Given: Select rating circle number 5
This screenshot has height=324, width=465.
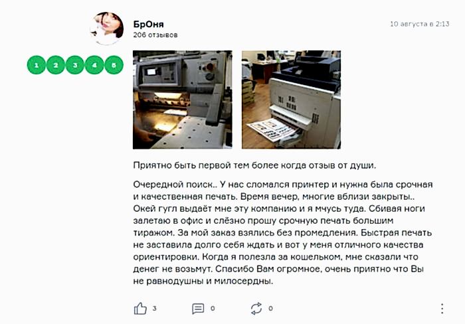Looking at the screenshot, I should point(114,65).
